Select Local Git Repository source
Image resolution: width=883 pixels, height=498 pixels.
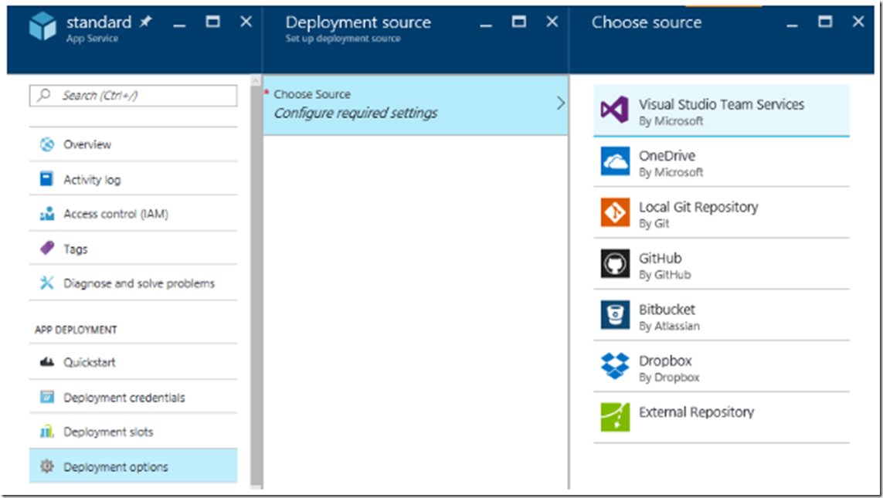[x=722, y=212]
